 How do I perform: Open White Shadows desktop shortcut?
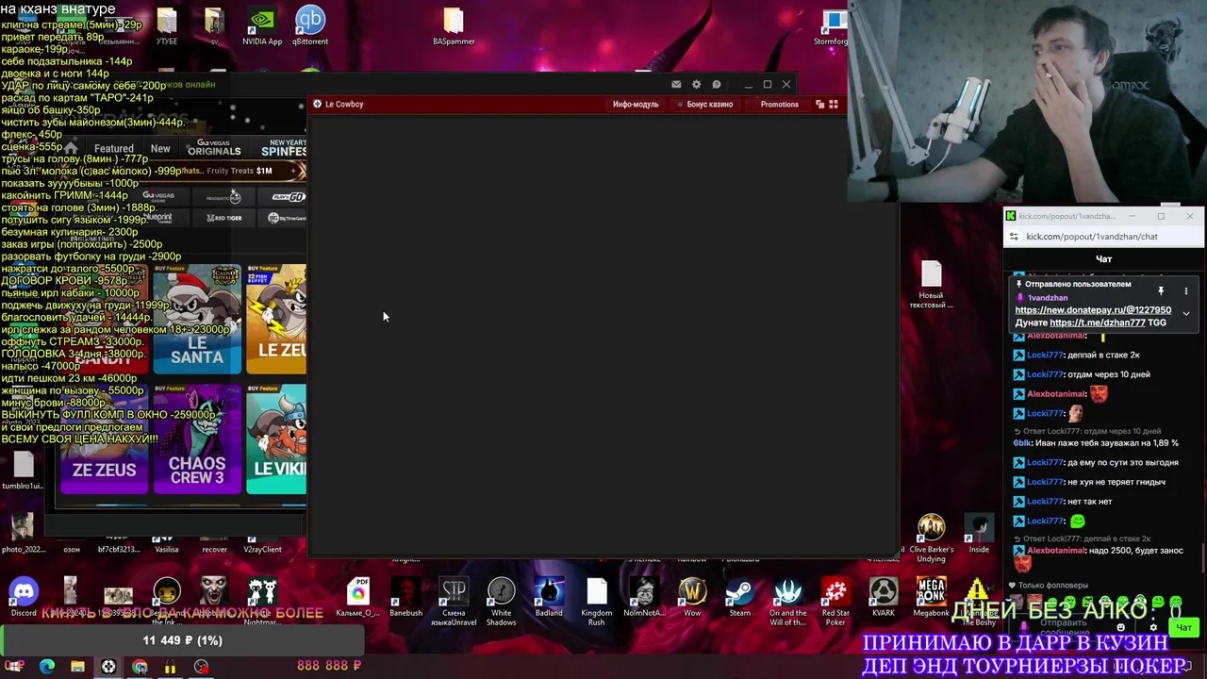tap(501, 602)
